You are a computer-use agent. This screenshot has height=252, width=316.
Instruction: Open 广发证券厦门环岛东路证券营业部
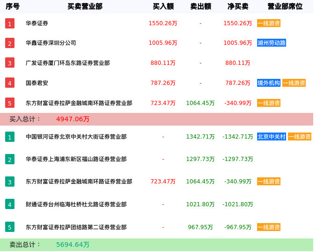click(x=68, y=63)
